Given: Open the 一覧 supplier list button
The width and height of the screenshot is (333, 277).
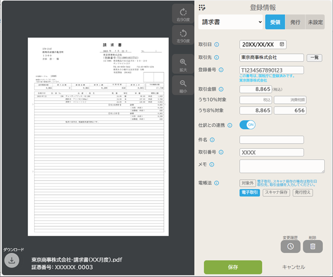Looking at the screenshot, I should click(x=314, y=58).
